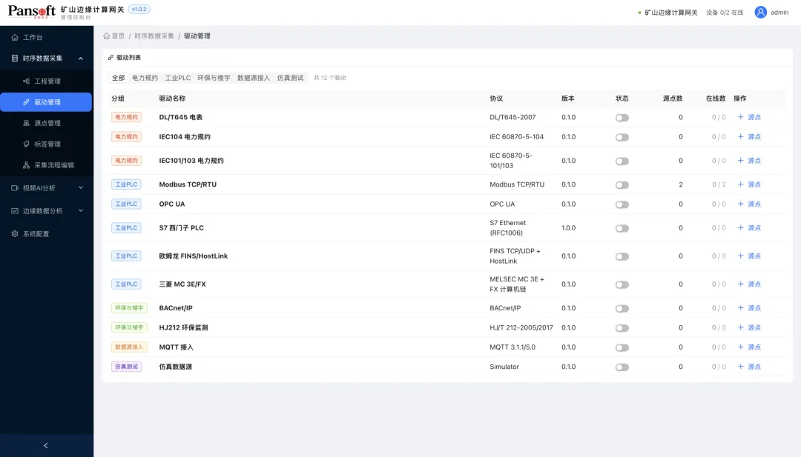Click the breadcrumb home icon
This screenshot has height=457, width=801.
point(106,36)
